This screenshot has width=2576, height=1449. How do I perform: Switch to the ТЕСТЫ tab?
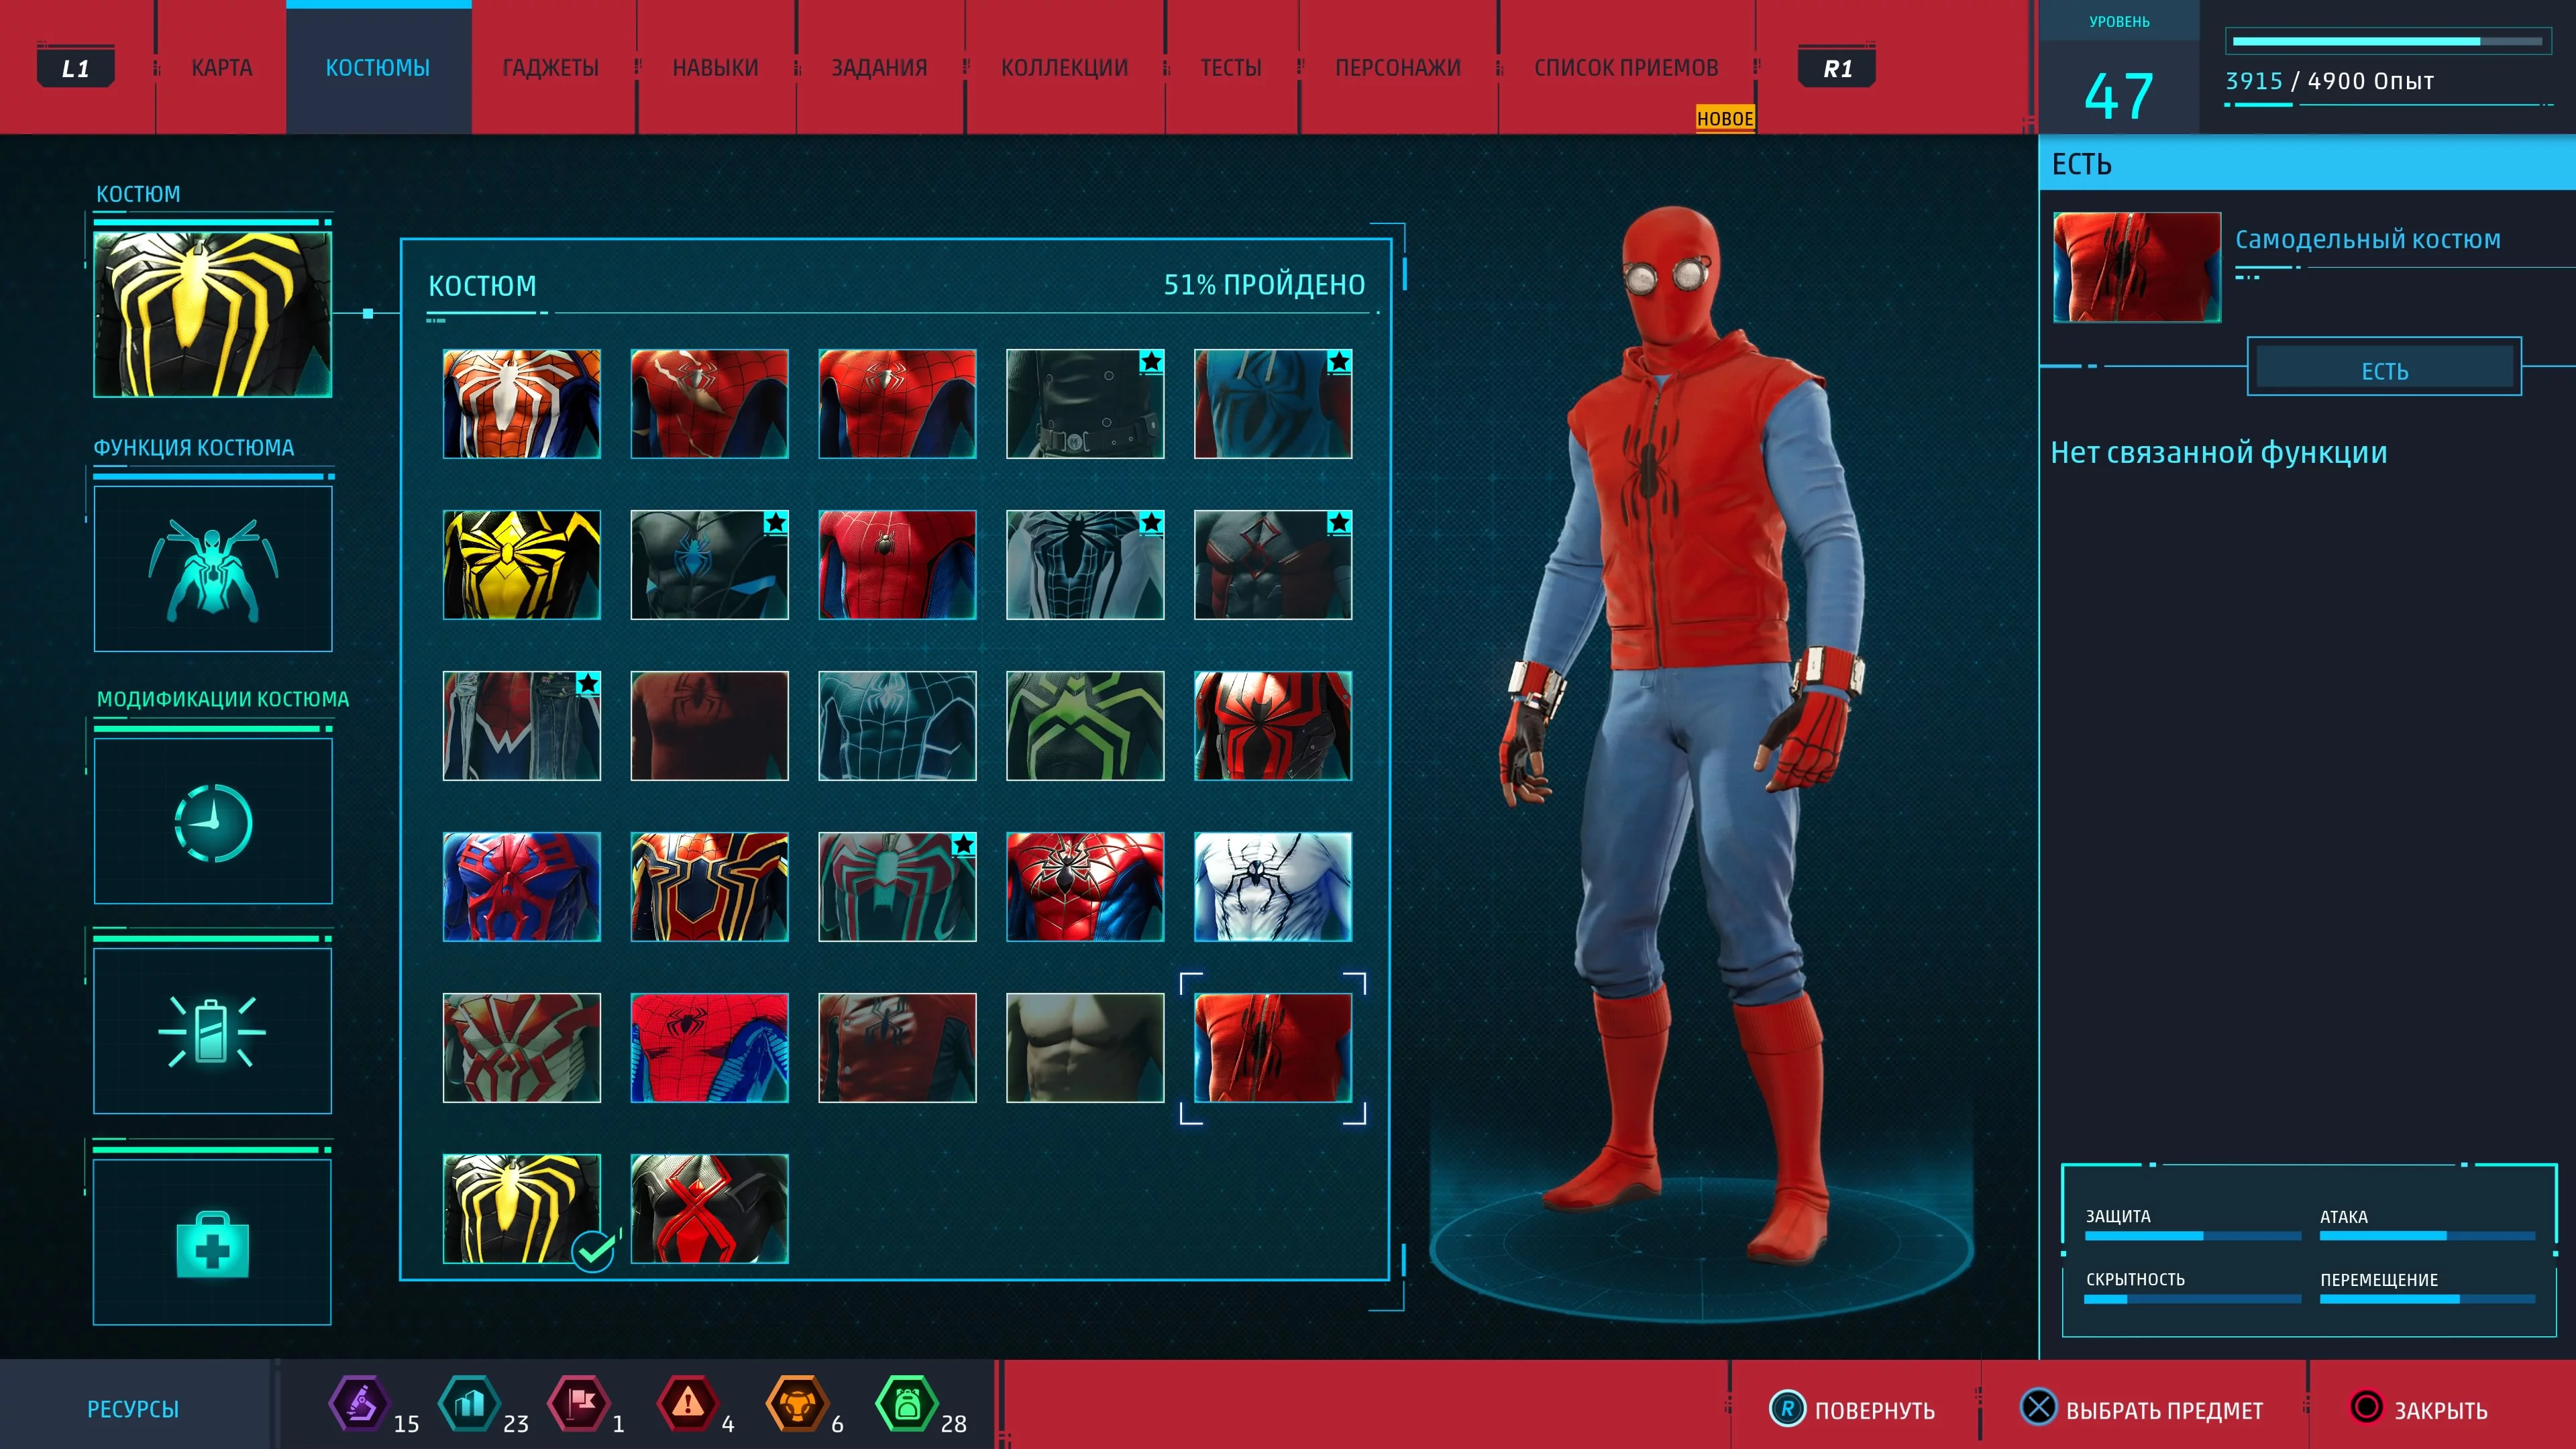tap(1231, 68)
